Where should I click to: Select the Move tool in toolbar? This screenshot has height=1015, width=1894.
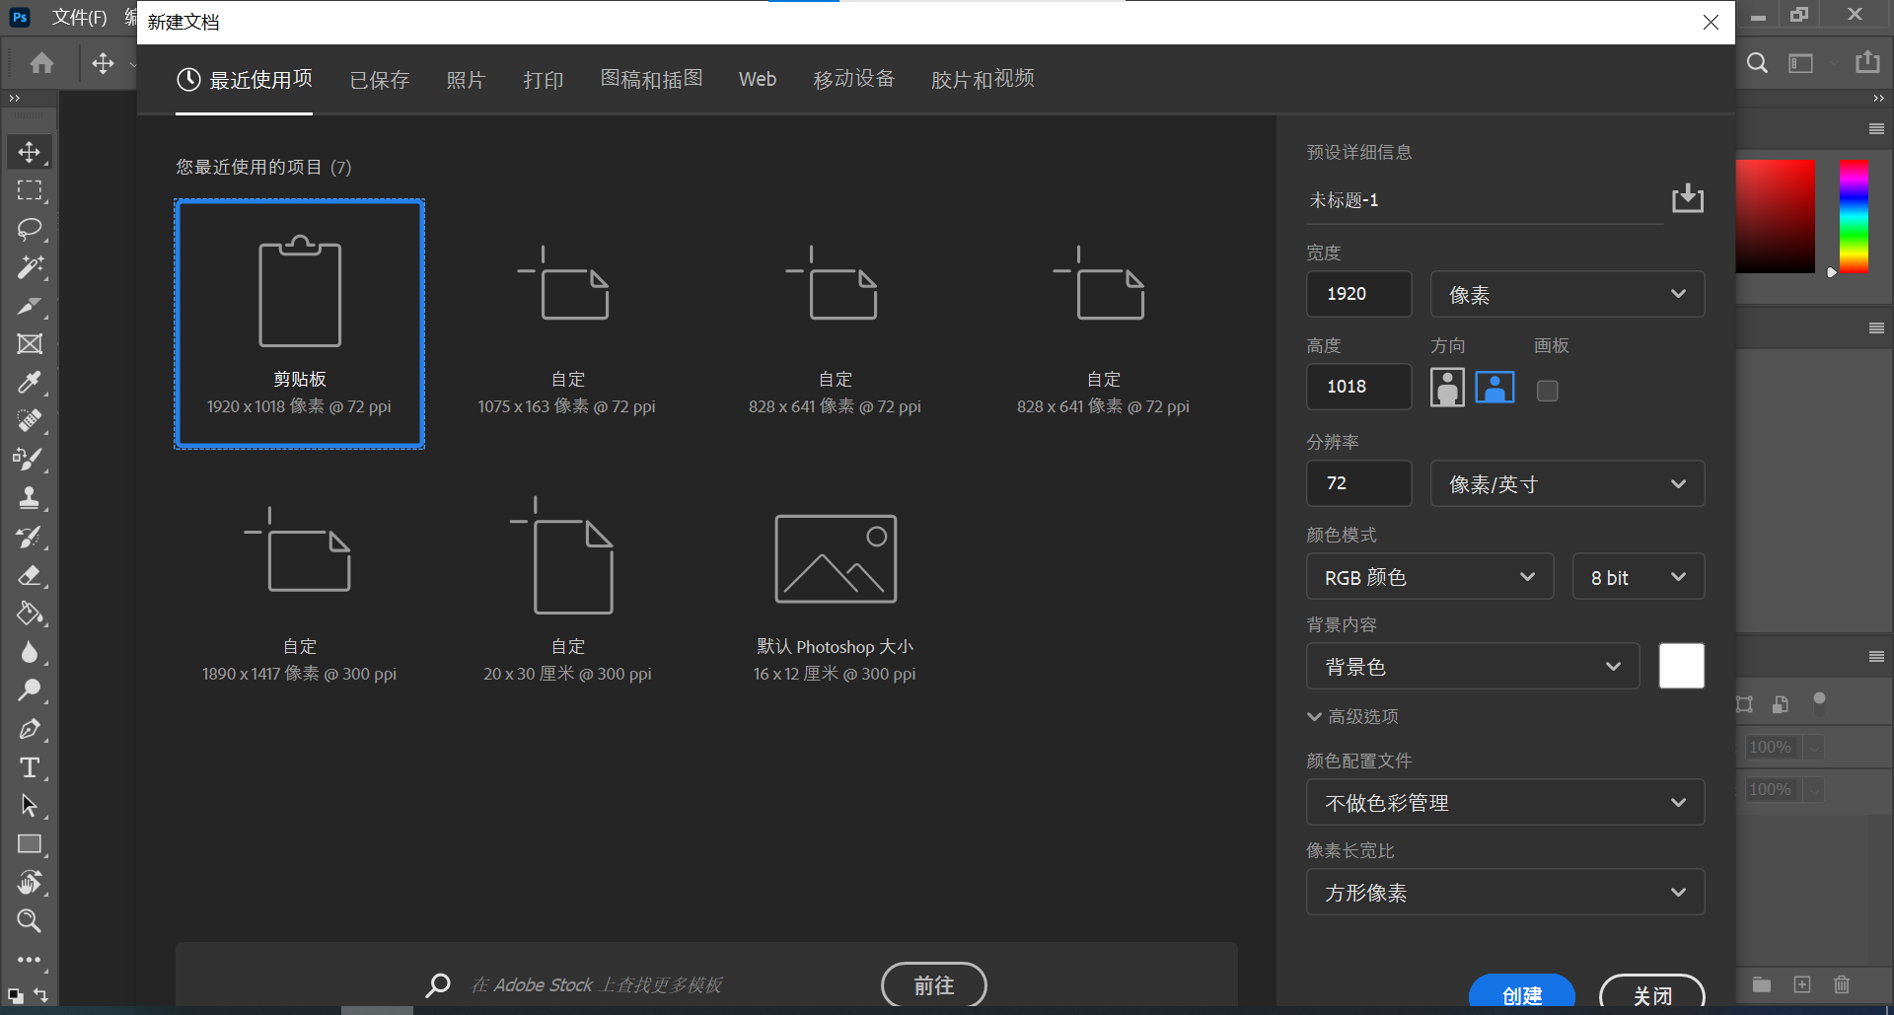[30, 152]
